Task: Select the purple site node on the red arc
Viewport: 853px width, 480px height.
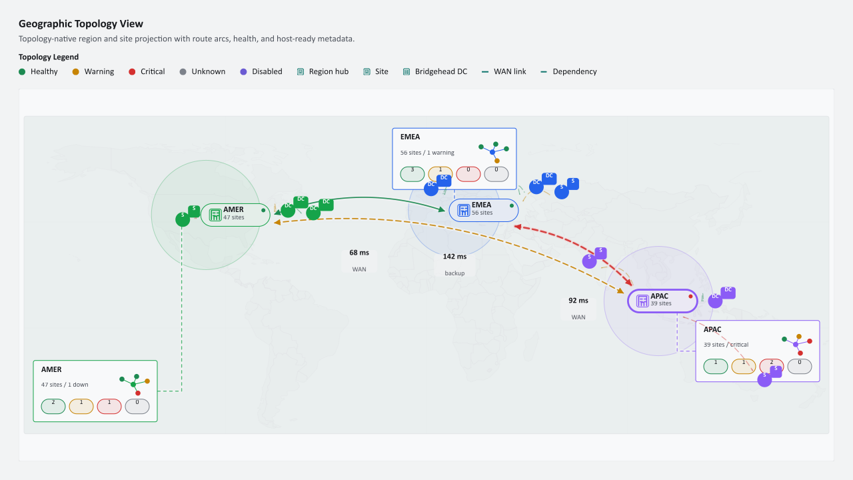Action: pyautogui.click(x=589, y=261)
